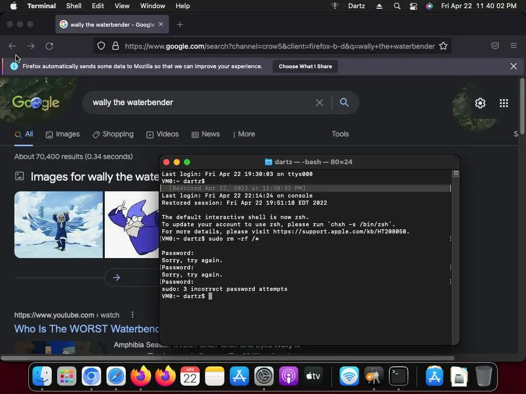Focus the Google search input field

click(x=201, y=103)
